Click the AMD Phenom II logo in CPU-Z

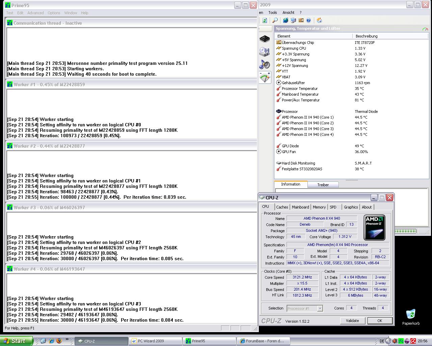click(375, 228)
